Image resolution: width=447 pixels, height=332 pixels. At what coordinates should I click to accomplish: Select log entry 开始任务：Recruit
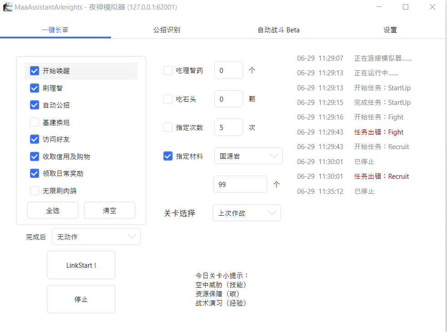tap(381, 146)
